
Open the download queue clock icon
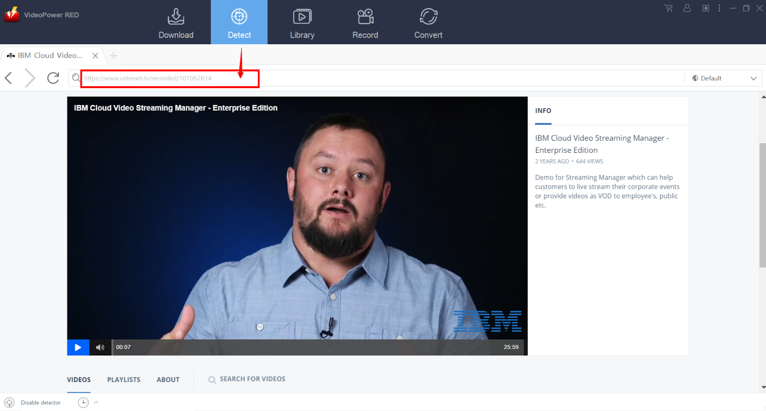83,403
